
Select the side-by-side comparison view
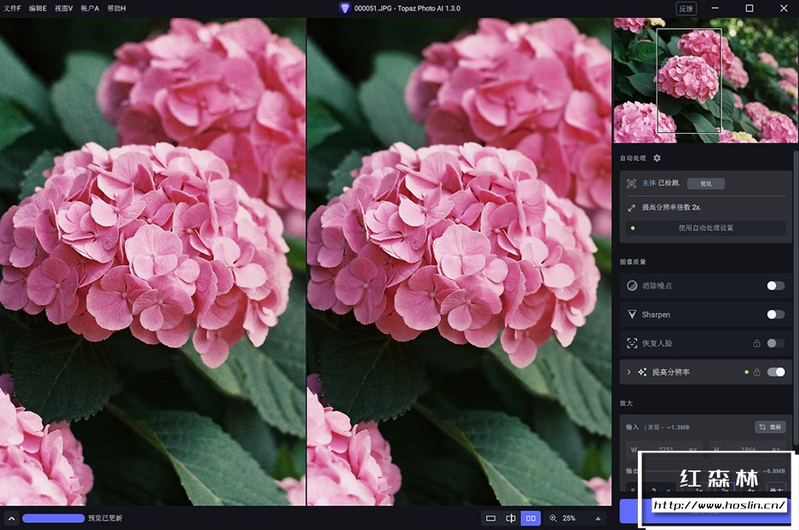coord(530,518)
